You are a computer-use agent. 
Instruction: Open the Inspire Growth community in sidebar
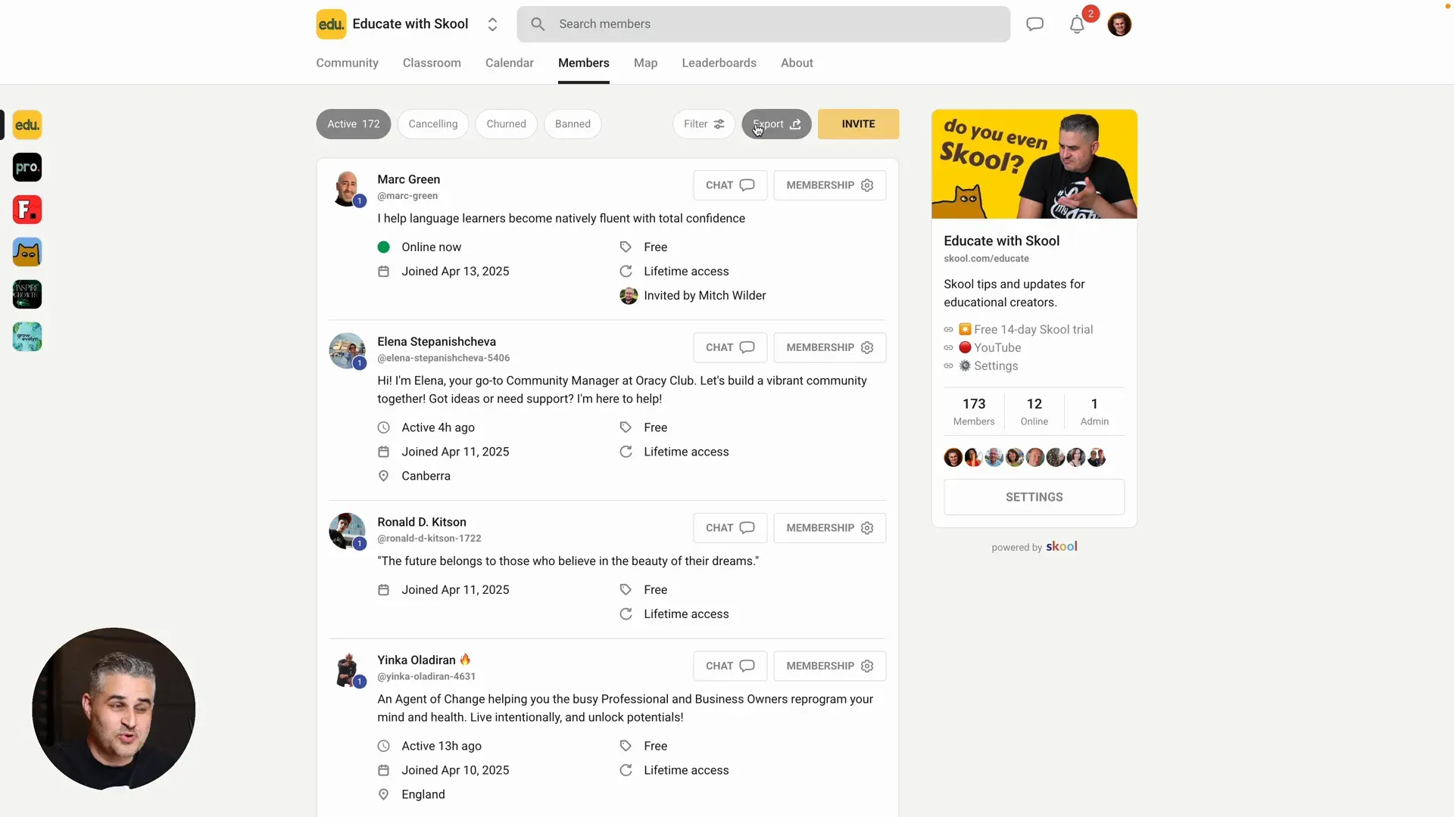pos(27,294)
